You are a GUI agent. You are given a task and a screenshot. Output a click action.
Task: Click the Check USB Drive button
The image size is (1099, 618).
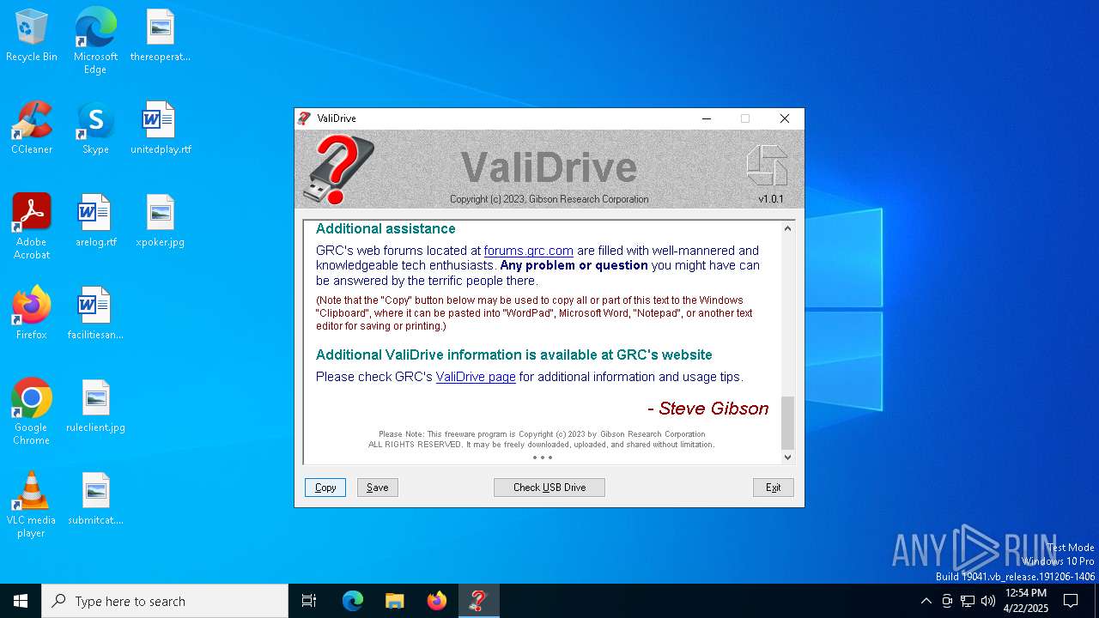click(x=549, y=488)
